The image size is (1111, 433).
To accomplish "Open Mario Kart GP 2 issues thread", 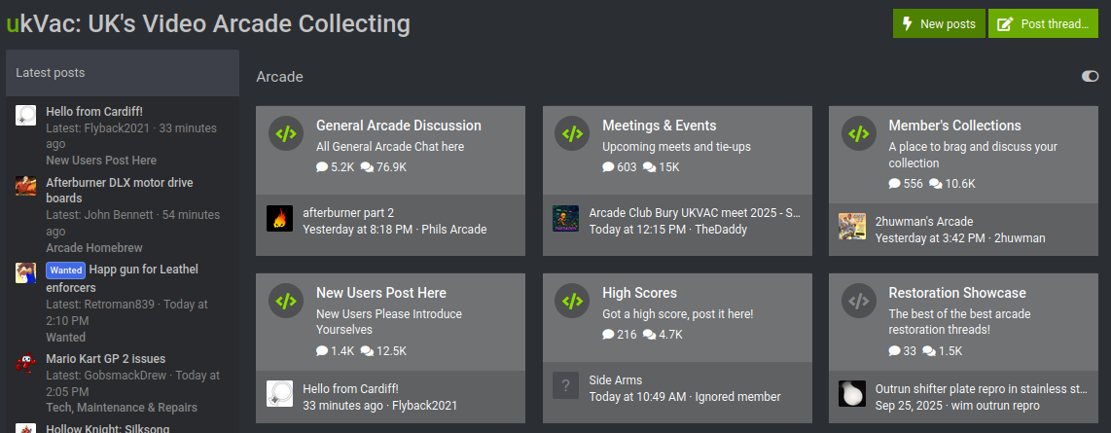I will pyautogui.click(x=105, y=359).
